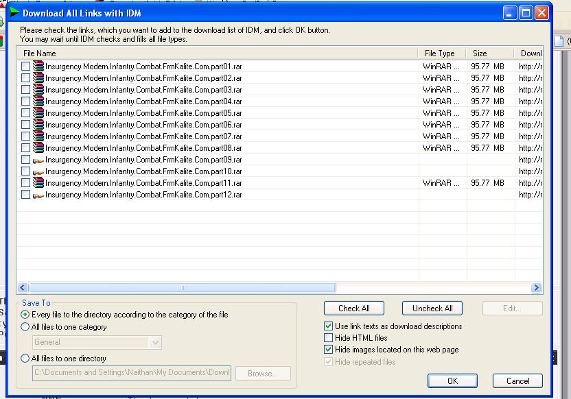
Task: Click the green IDM title bar icon
Action: (14, 13)
